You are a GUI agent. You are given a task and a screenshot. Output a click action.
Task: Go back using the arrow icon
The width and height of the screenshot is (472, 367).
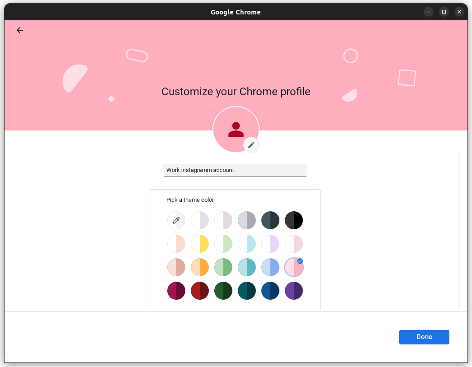pos(20,30)
